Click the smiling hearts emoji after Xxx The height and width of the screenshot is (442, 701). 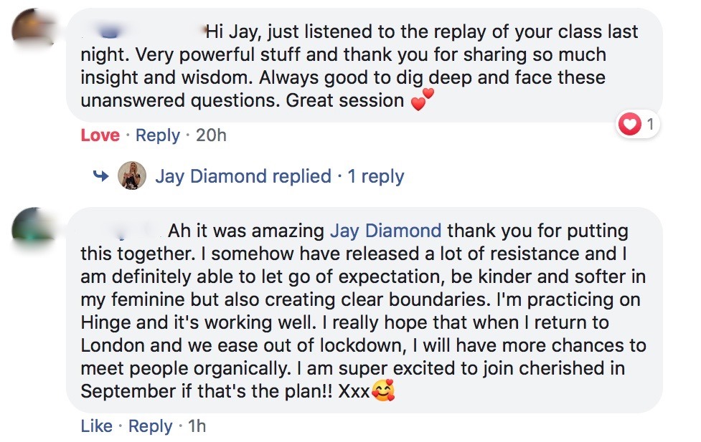tap(385, 392)
